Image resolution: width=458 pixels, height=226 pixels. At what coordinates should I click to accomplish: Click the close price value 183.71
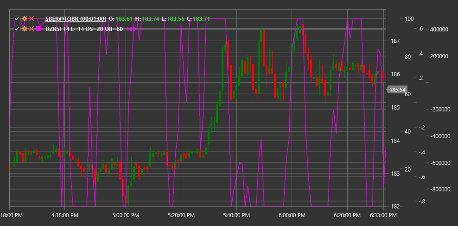point(202,19)
